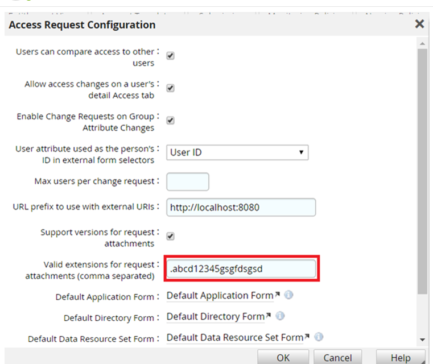433x364 pixels.
Task: Close the Access Request Configuration dialog
Action: pyautogui.click(x=419, y=24)
